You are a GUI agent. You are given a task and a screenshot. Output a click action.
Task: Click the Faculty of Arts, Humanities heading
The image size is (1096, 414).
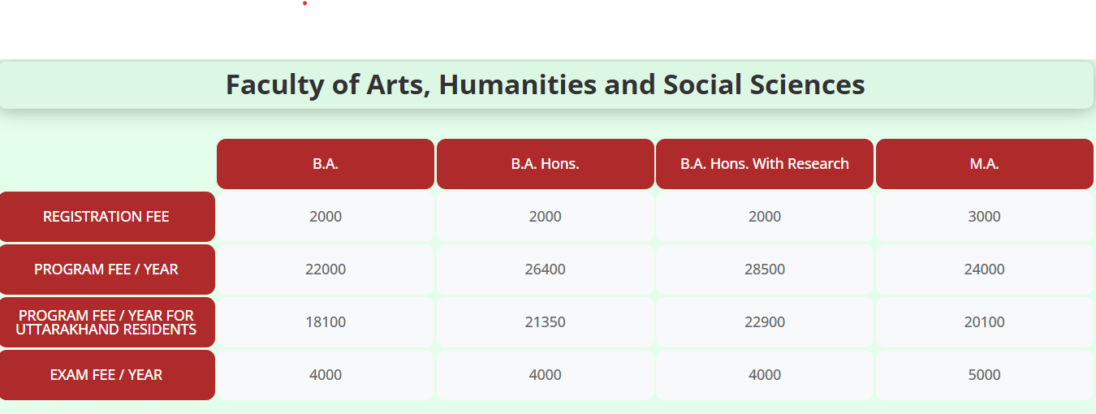[x=545, y=84]
